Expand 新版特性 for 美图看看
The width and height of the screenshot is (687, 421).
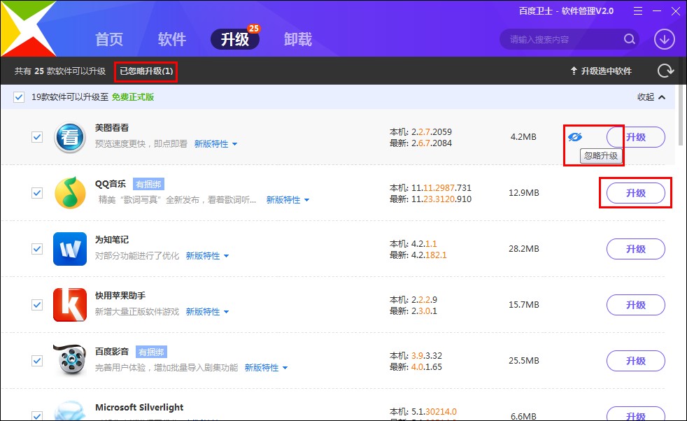pyautogui.click(x=216, y=143)
